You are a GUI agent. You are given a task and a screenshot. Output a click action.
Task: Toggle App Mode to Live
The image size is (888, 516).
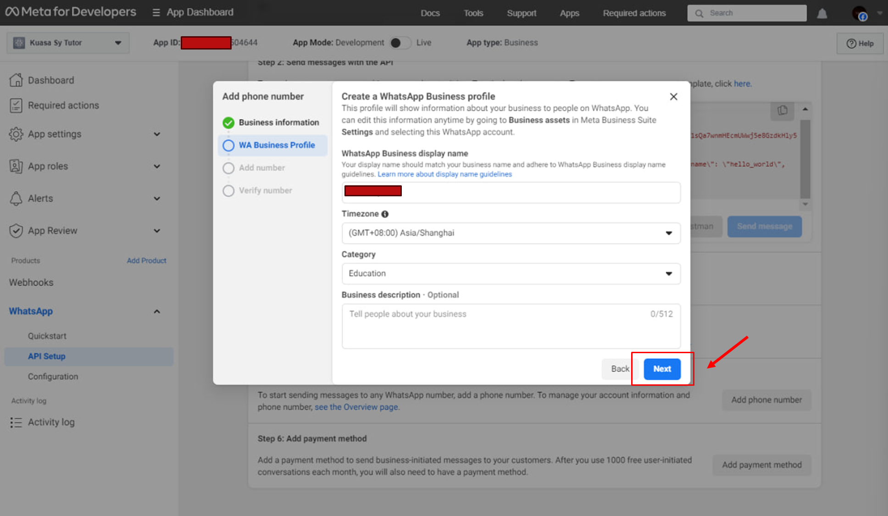click(400, 43)
